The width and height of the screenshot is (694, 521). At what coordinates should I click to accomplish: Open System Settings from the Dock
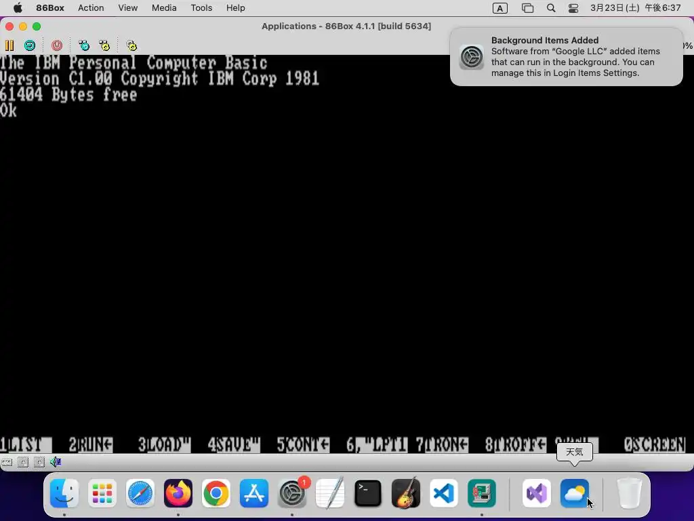[x=292, y=493]
